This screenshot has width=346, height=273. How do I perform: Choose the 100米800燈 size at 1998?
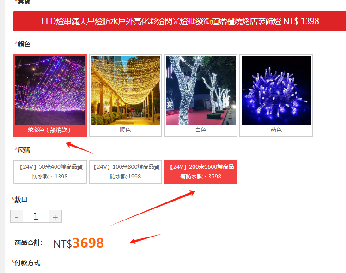coord(125,172)
